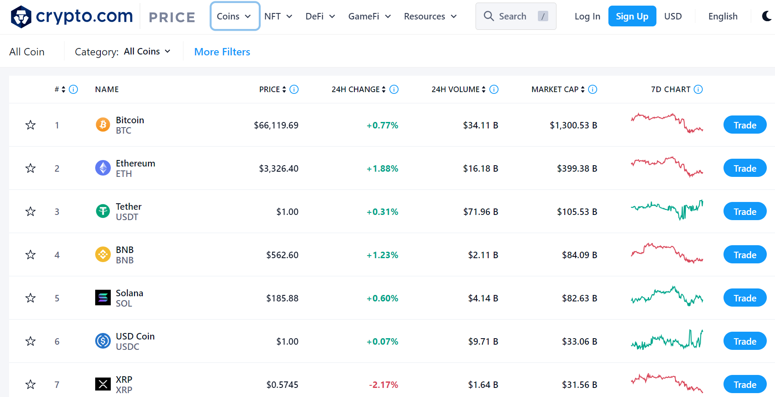This screenshot has width=775, height=397.
Task: Click the BNB coin icon
Action: (x=103, y=254)
